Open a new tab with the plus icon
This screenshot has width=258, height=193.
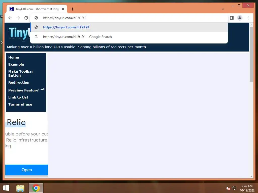click(73, 9)
